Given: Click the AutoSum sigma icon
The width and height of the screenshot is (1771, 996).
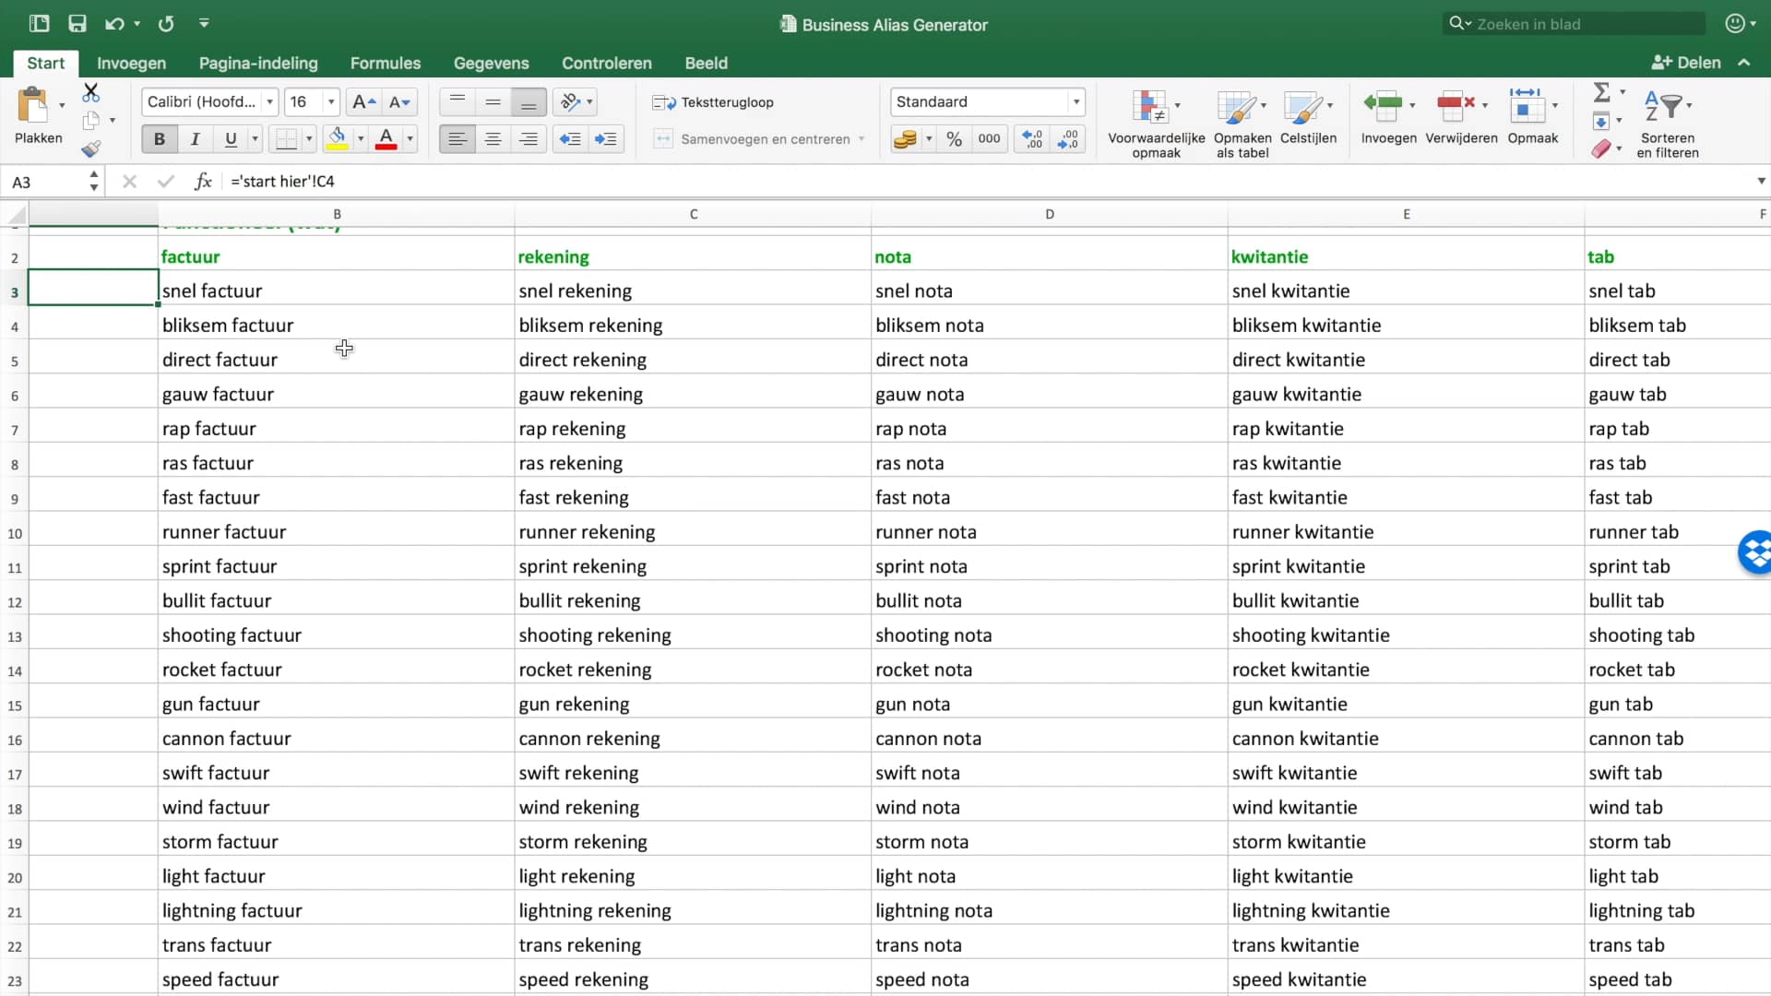Looking at the screenshot, I should (1602, 92).
